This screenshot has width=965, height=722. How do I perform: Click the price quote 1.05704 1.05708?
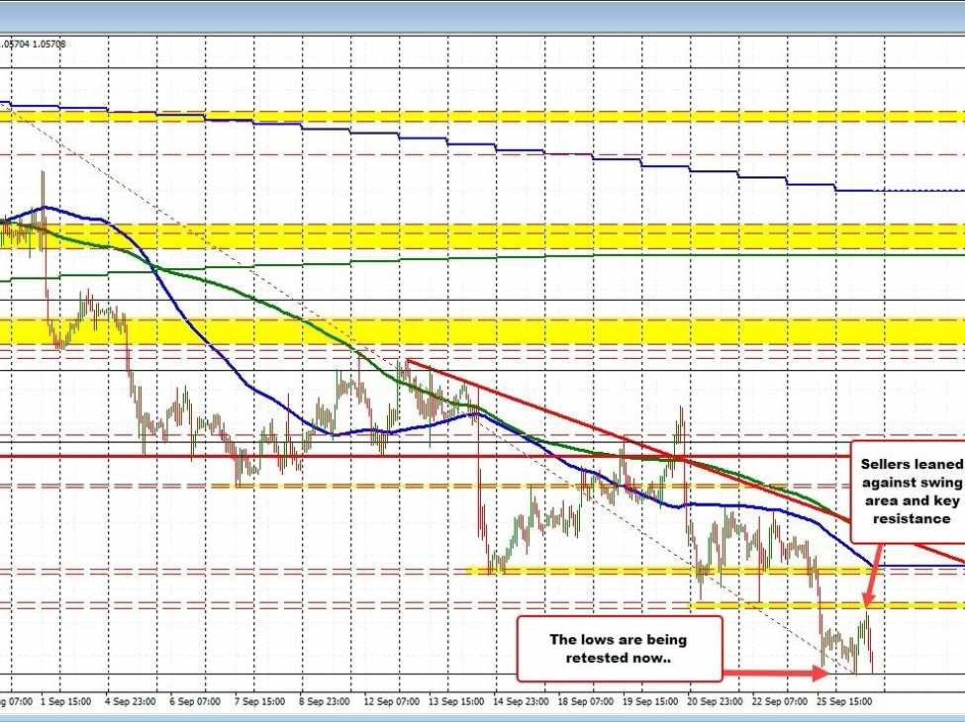(x=34, y=44)
